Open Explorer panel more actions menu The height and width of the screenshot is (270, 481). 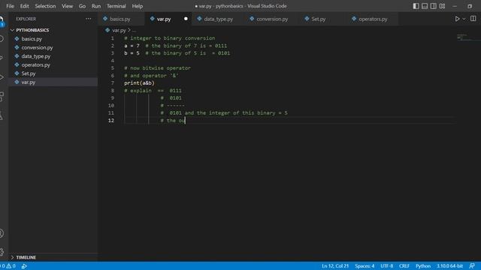(x=89, y=19)
